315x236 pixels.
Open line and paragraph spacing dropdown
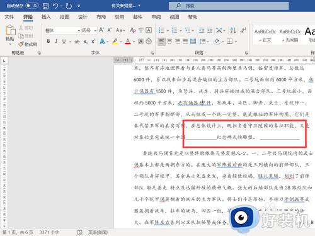coord(204,42)
